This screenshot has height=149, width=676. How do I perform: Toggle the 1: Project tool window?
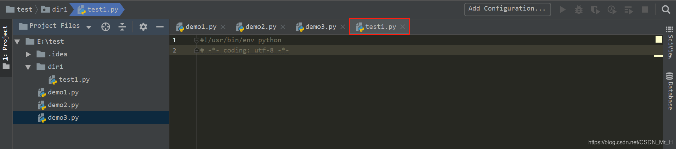[6, 48]
